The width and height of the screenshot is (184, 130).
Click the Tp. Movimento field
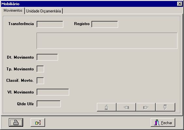40,69
